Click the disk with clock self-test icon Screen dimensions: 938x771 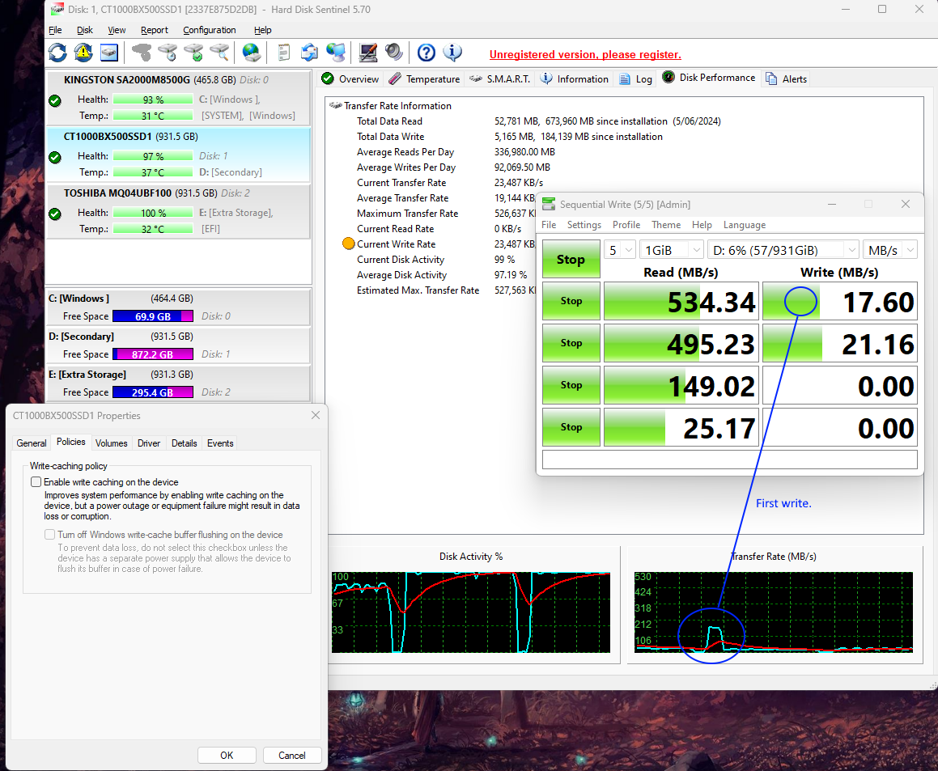[x=168, y=53]
